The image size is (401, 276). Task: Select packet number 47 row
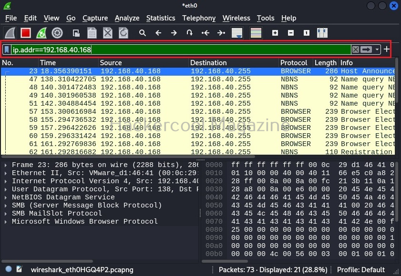click(x=198, y=79)
